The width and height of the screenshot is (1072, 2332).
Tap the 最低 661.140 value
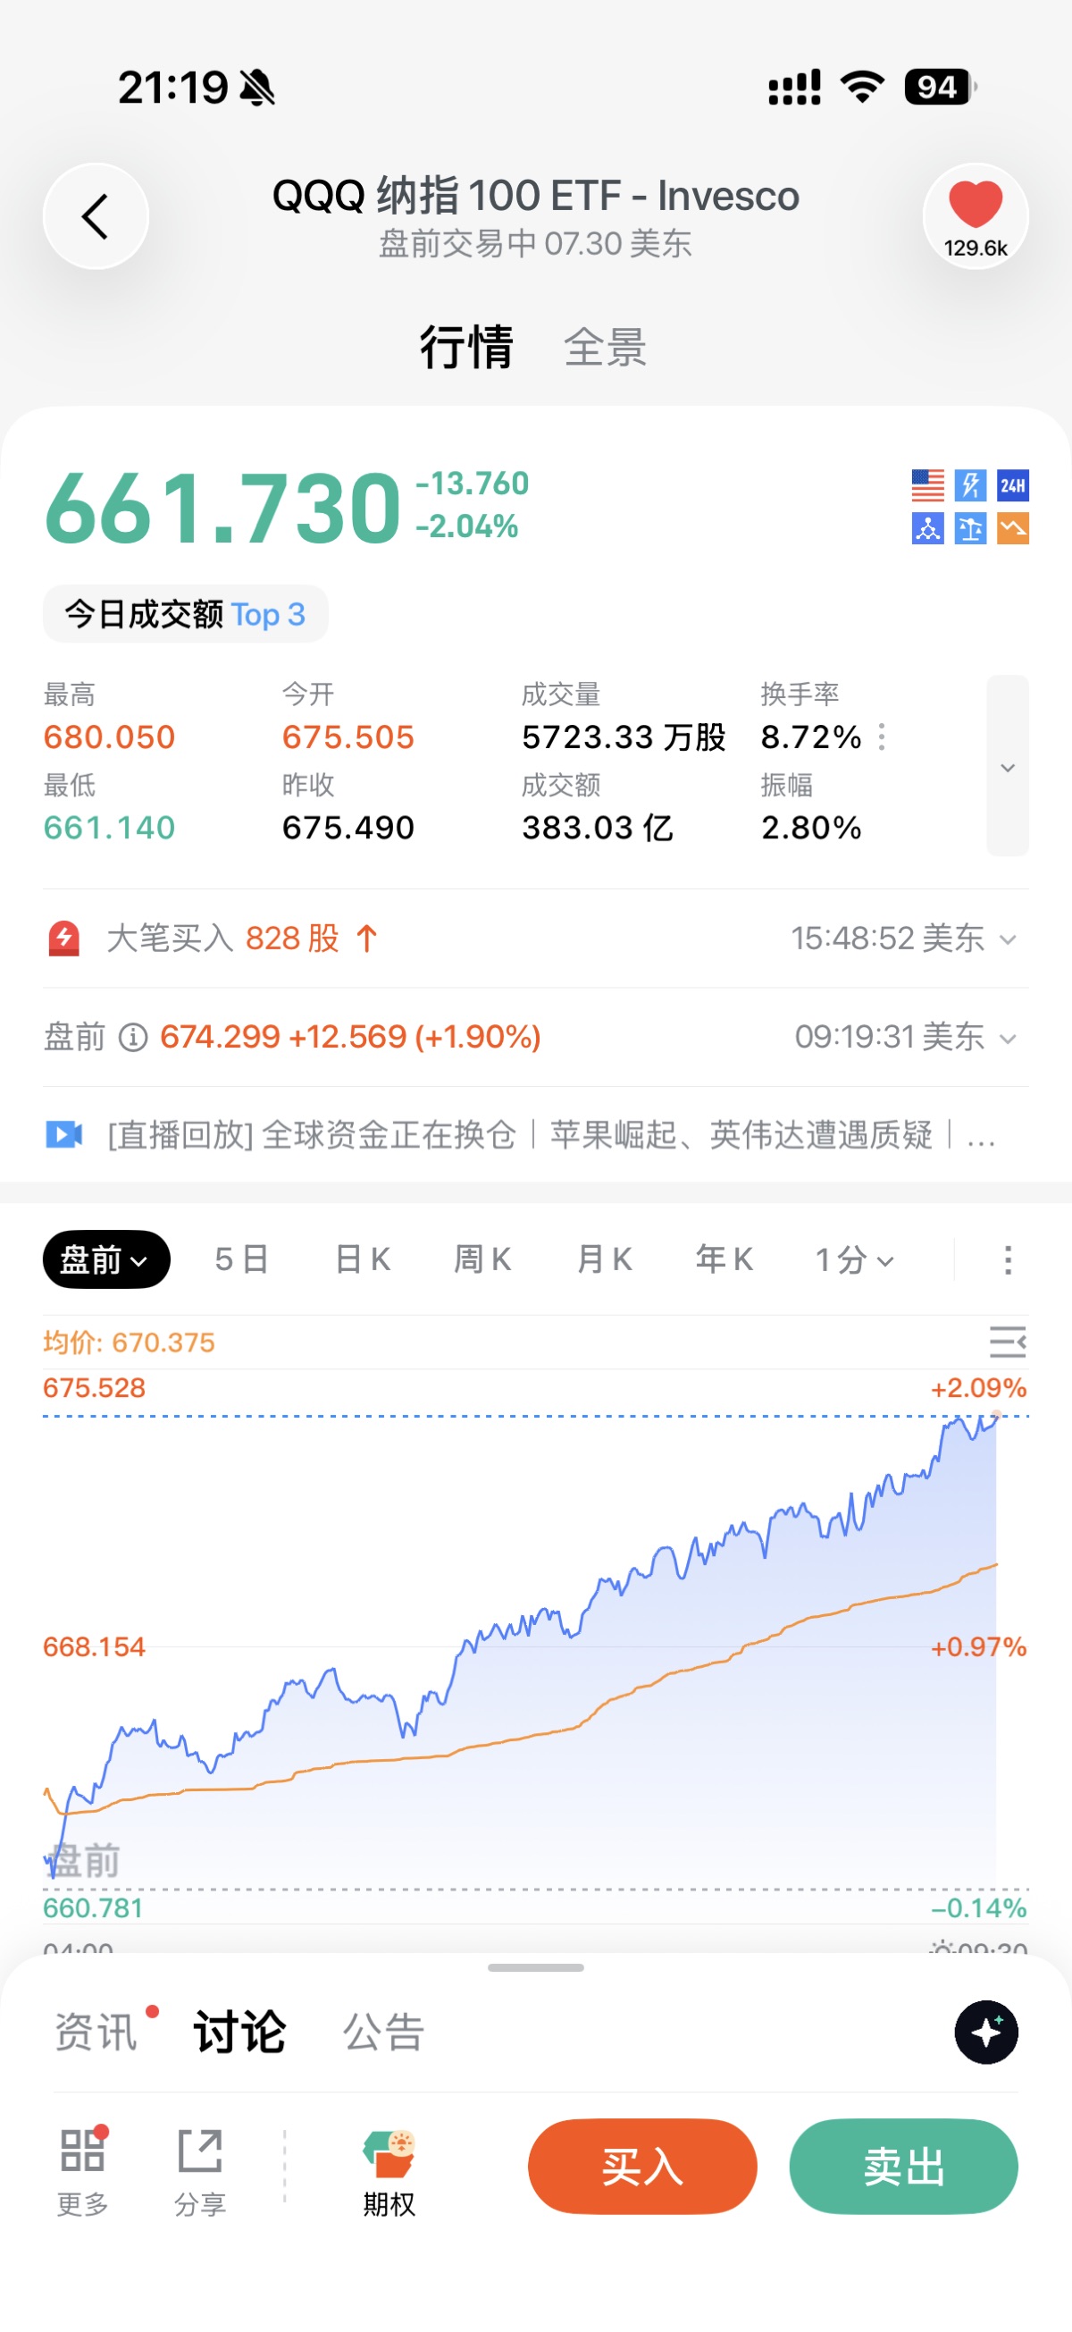(x=110, y=828)
